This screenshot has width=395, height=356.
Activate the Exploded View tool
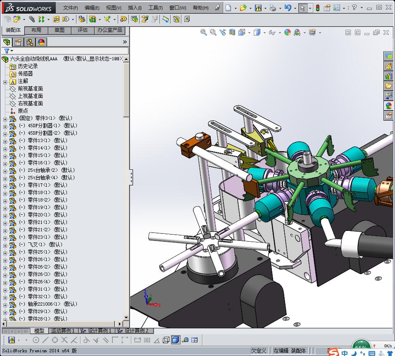[x=144, y=19]
